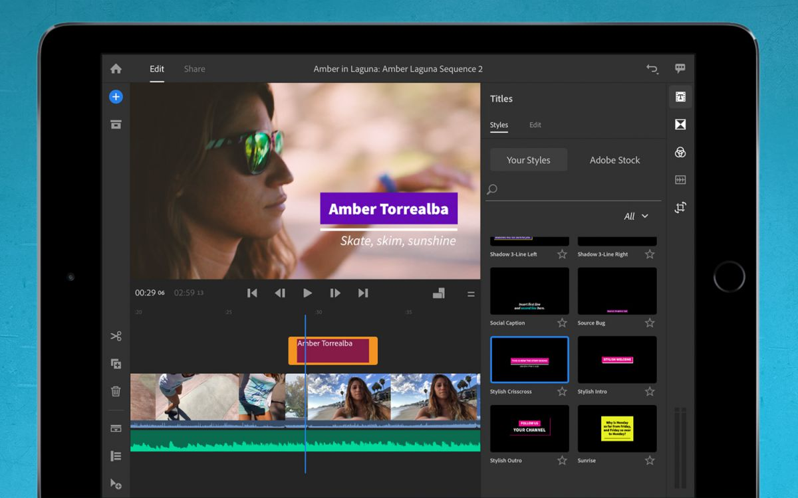Favorite the Social Caption style star
The height and width of the screenshot is (498, 798).
click(x=562, y=323)
